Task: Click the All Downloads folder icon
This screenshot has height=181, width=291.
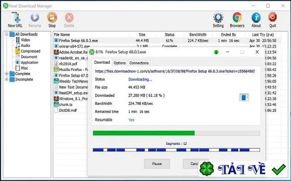Action: coord(12,34)
